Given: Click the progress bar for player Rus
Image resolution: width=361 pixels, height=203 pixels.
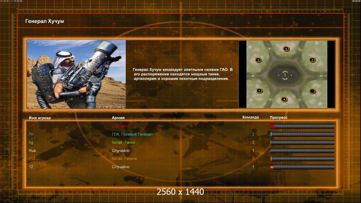Looking at the screenshot, I should [x=302, y=151].
